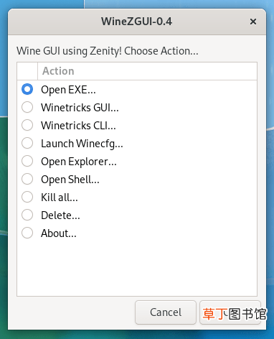Click the Winetricks GUI... row text
The height and width of the screenshot is (339, 274).
(x=80, y=108)
